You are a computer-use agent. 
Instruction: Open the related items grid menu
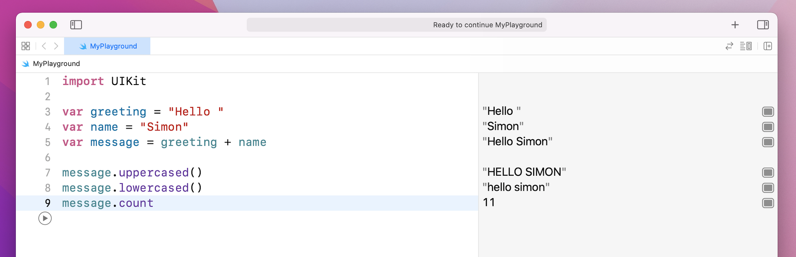(x=26, y=46)
